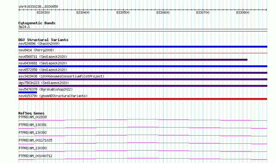The image size is (276, 163).
Task: Click the purple bar for nsv6568711
Action: [x=133, y=60]
